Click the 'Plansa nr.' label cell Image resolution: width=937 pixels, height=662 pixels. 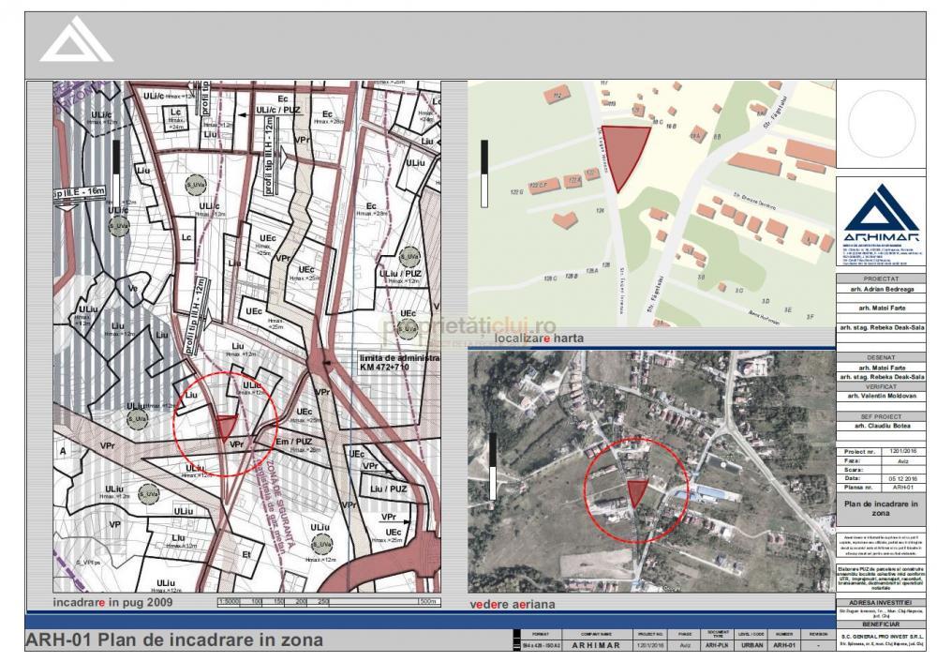[859, 488]
